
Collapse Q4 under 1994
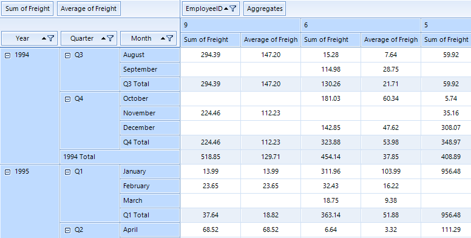[68, 99]
